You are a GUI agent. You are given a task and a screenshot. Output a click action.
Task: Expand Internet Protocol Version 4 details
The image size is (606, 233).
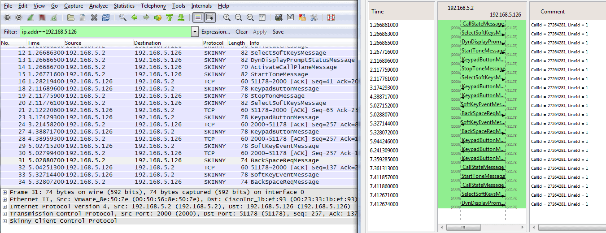click(x=4, y=207)
